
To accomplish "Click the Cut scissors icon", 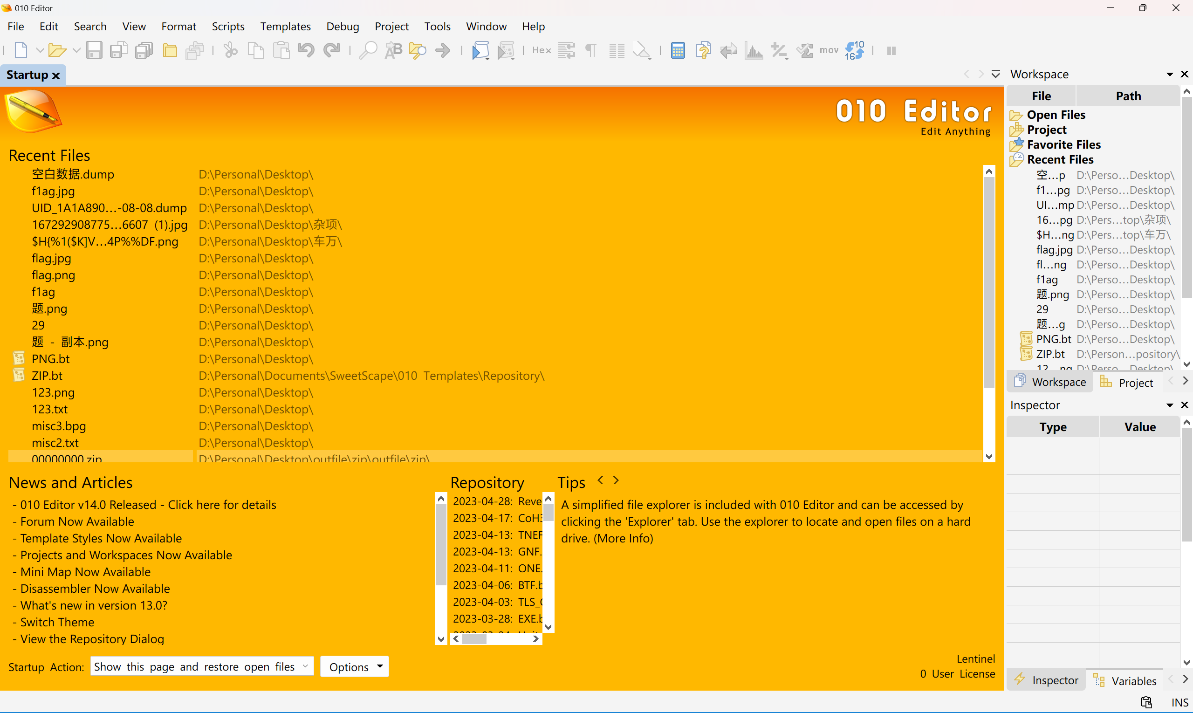I will pos(231,50).
